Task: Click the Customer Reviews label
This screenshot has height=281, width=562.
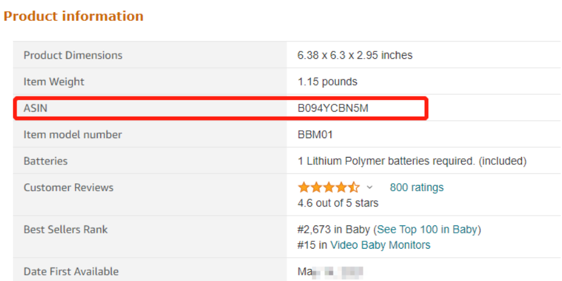Action: [68, 188]
